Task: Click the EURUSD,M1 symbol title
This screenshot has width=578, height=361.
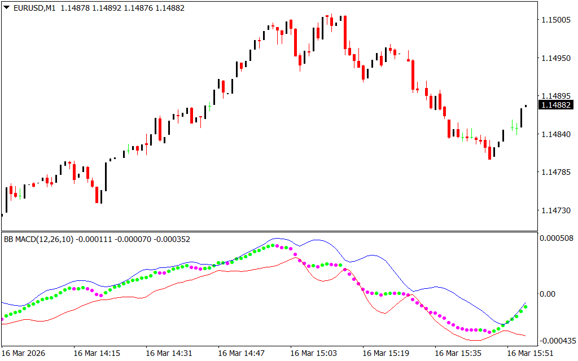Action: (34, 8)
